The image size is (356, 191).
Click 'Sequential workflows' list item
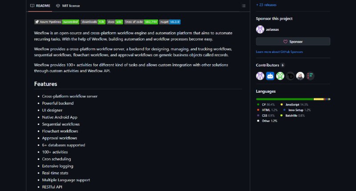point(61,125)
